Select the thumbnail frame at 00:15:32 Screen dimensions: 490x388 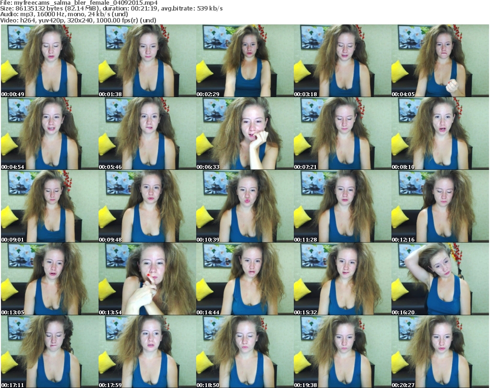(x=343, y=279)
